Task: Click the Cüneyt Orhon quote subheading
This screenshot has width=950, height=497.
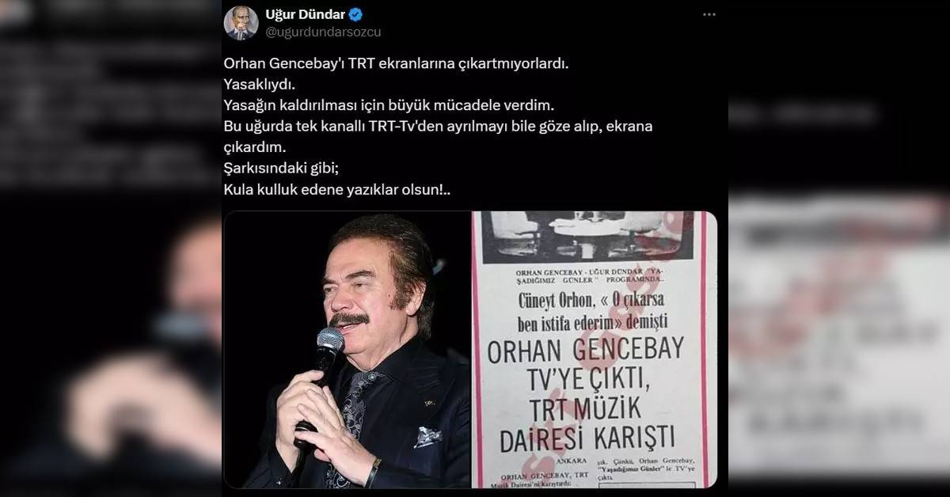Action: (589, 312)
